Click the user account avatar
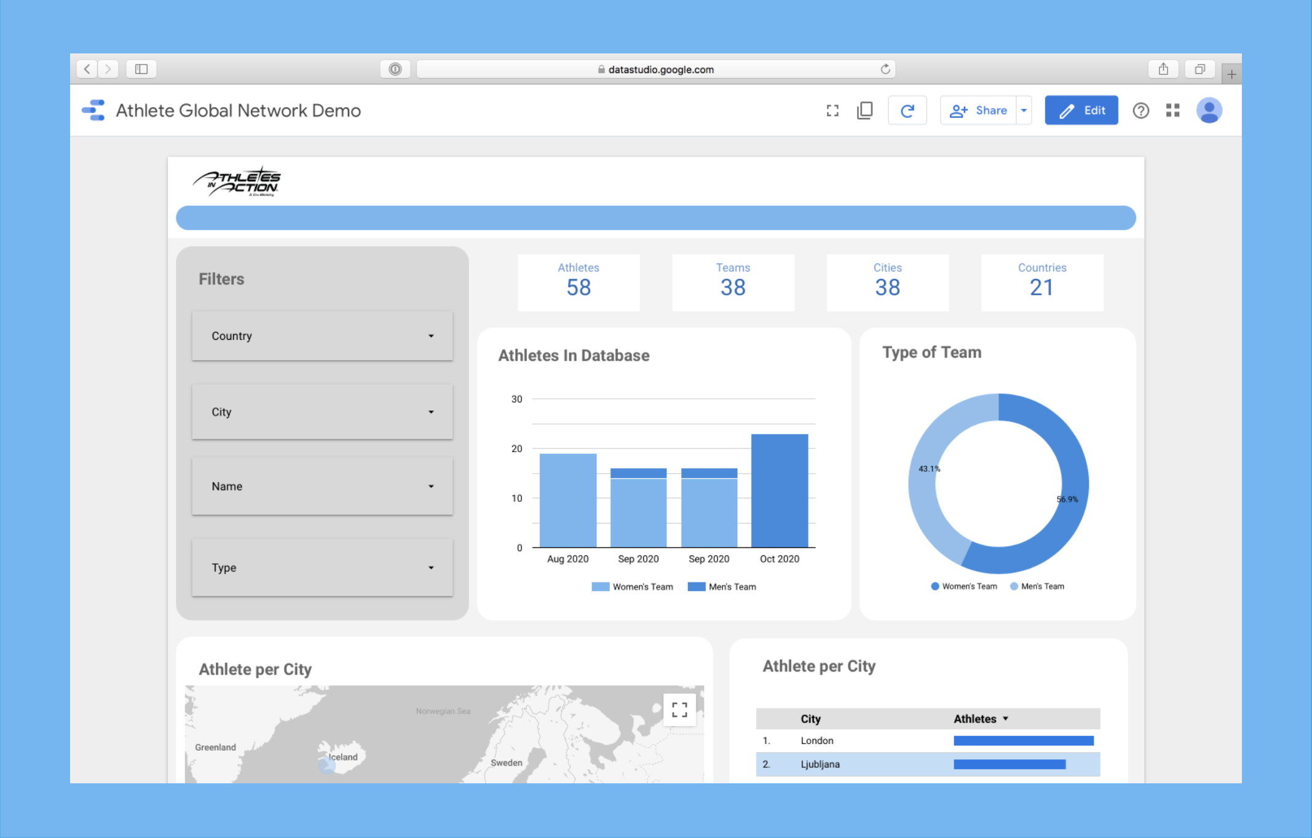Viewport: 1312px width, 838px height. click(1209, 111)
